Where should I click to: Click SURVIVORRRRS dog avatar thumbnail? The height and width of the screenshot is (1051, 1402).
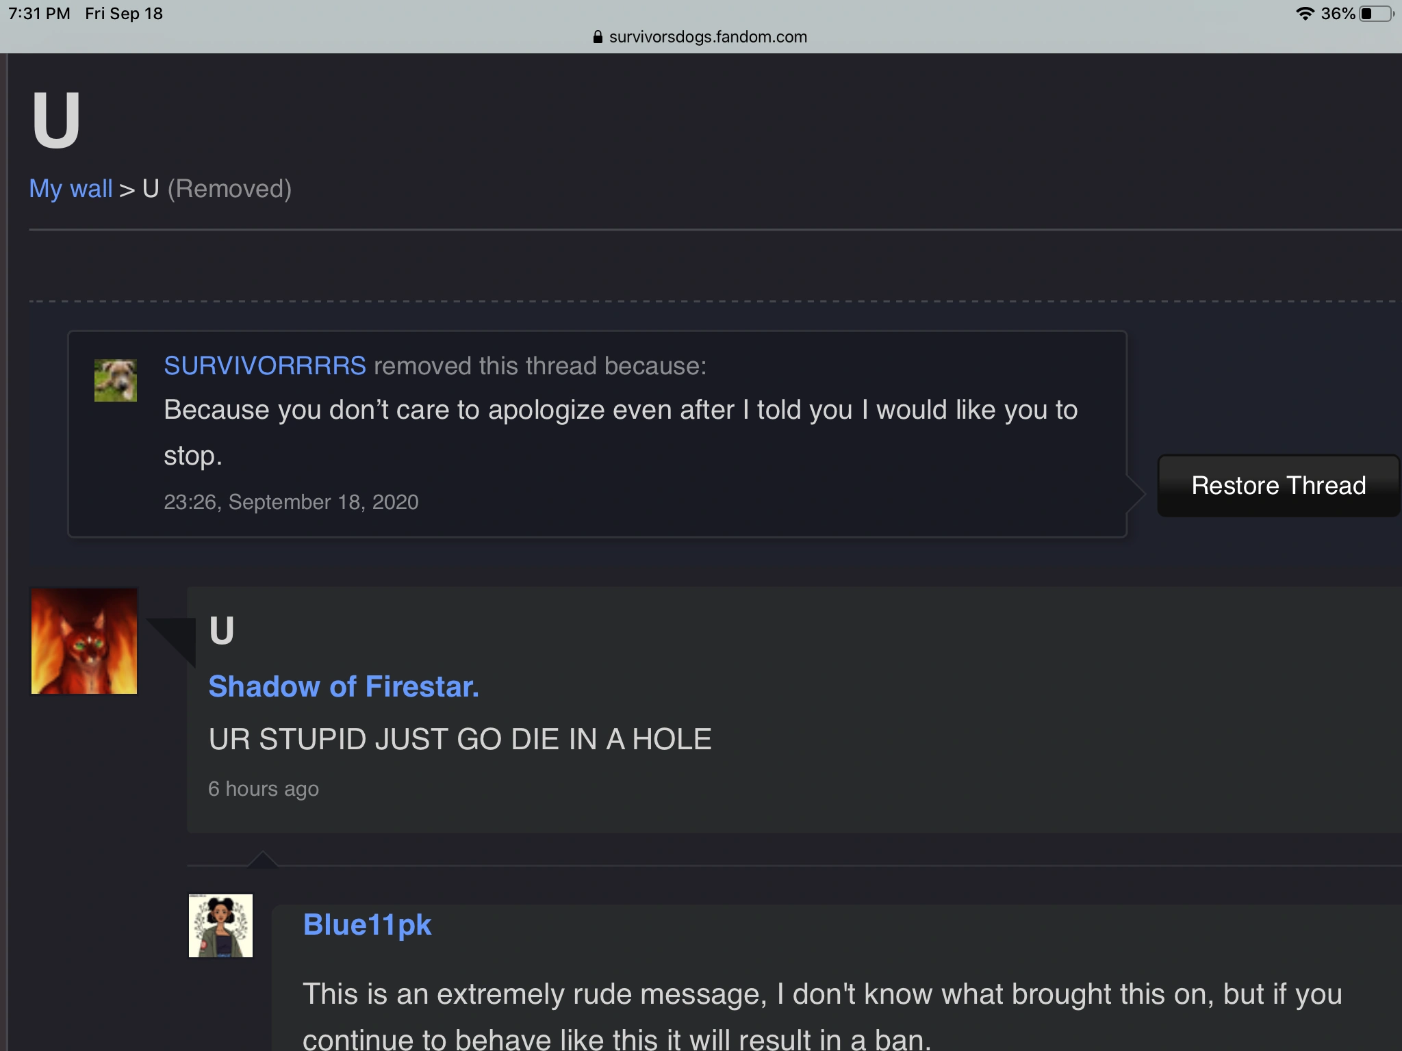[115, 380]
